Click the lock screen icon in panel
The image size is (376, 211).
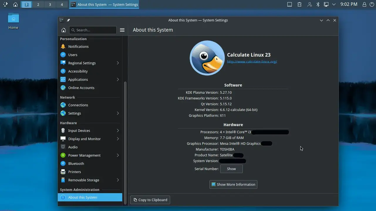coord(364,4)
